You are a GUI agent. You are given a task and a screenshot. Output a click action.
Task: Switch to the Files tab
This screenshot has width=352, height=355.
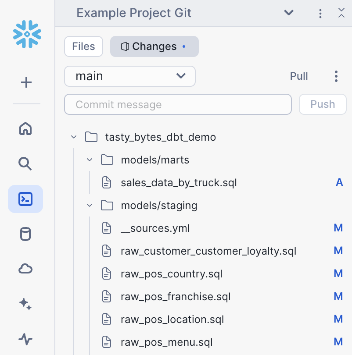[83, 46]
